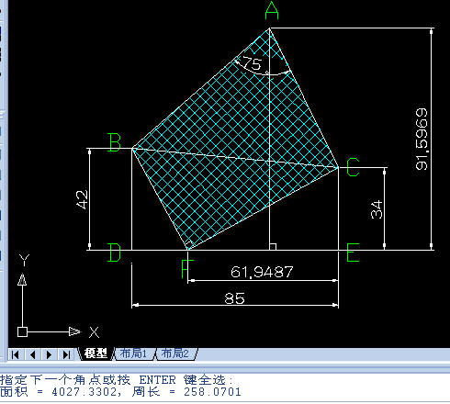
Task: Select the 61.9487 dimension text
Action: point(262,272)
